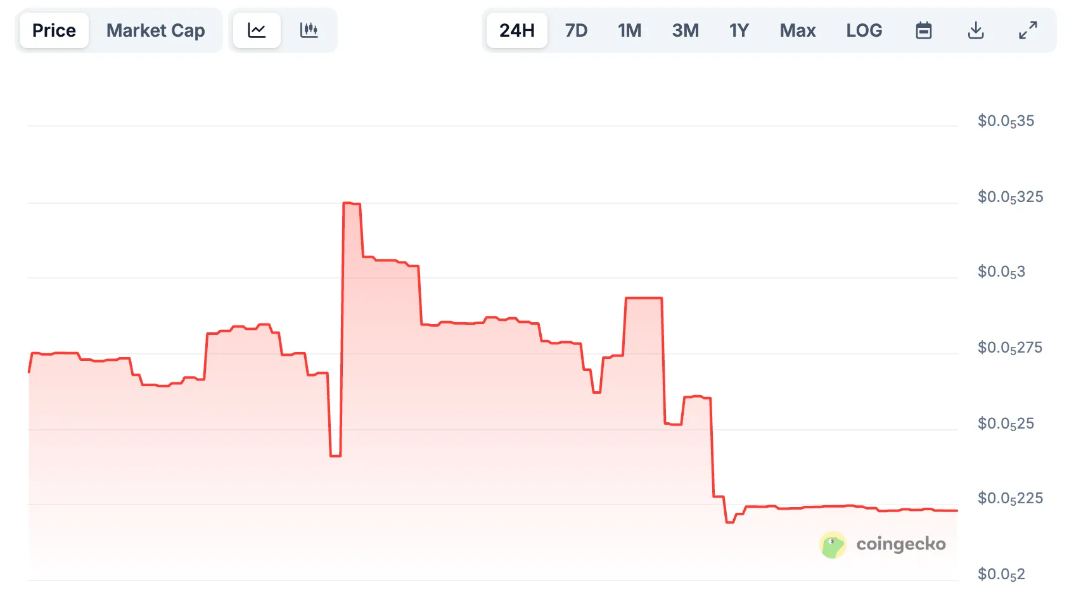This screenshot has height=609, width=1081.
Task: Open the date range calendar picker
Action: tap(924, 30)
